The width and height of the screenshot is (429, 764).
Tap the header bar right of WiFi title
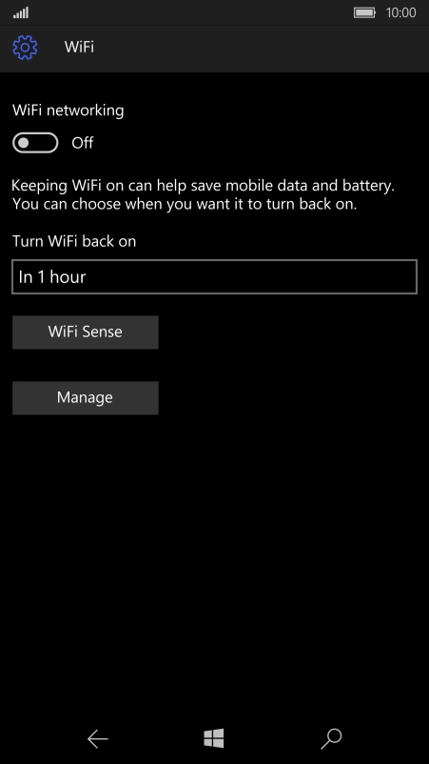pyautogui.click(x=263, y=48)
